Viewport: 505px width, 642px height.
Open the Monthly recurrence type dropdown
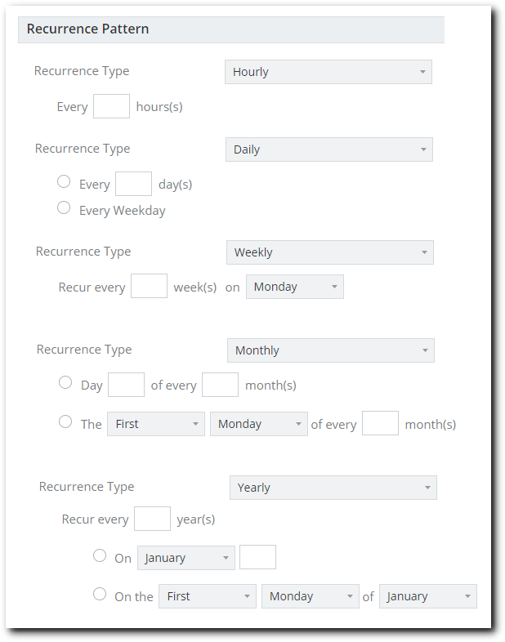pyautogui.click(x=330, y=350)
